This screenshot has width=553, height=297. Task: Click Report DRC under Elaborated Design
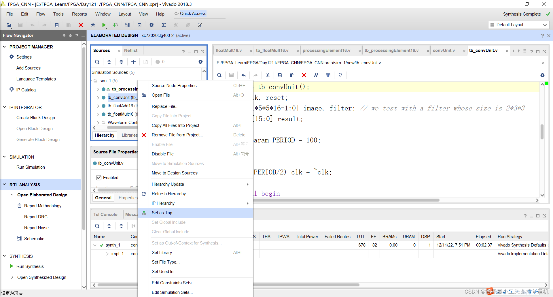coord(36,217)
